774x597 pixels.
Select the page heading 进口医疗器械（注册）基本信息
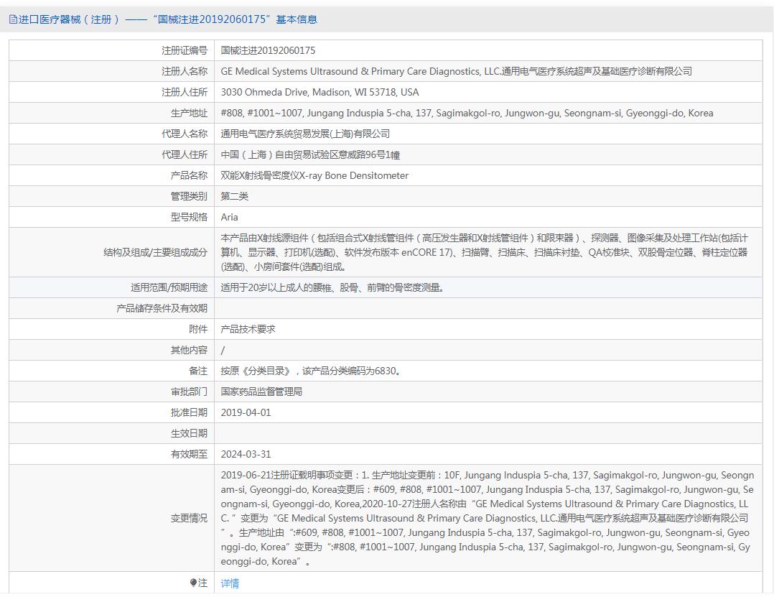pos(167,19)
